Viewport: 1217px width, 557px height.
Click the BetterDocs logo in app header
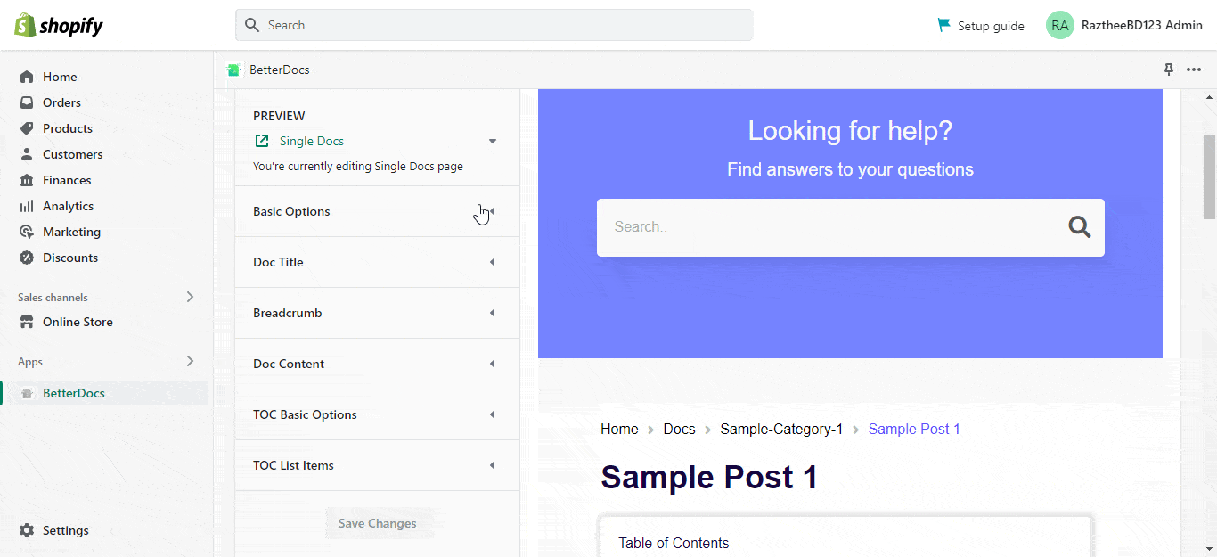pos(233,70)
